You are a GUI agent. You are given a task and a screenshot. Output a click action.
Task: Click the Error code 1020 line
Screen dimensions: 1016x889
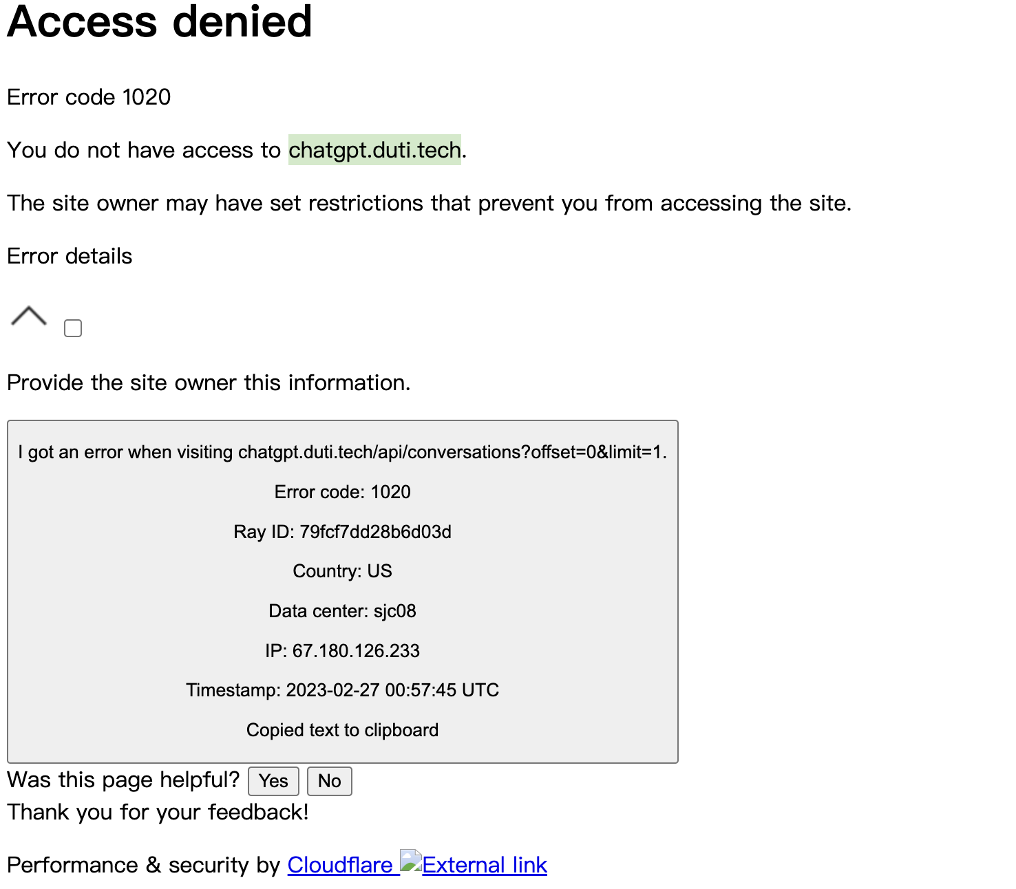click(x=88, y=97)
